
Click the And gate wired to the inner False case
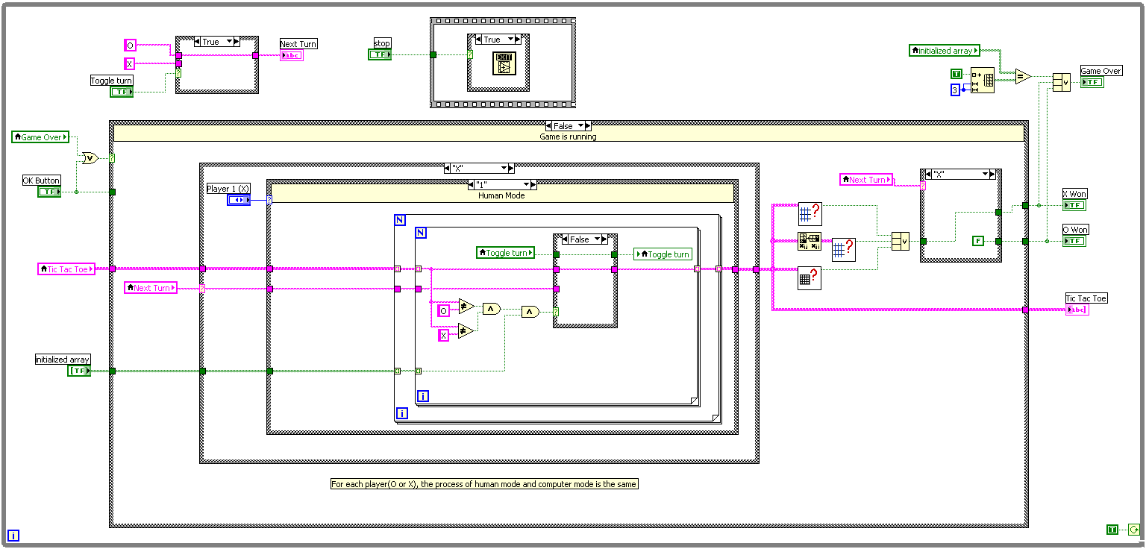click(530, 312)
